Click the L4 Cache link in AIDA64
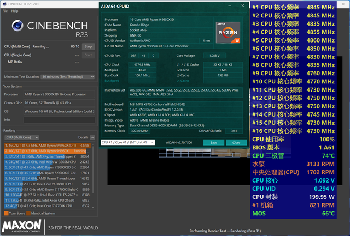Image resolution: width=350 pixels, height=236 pixels. tap(183, 81)
